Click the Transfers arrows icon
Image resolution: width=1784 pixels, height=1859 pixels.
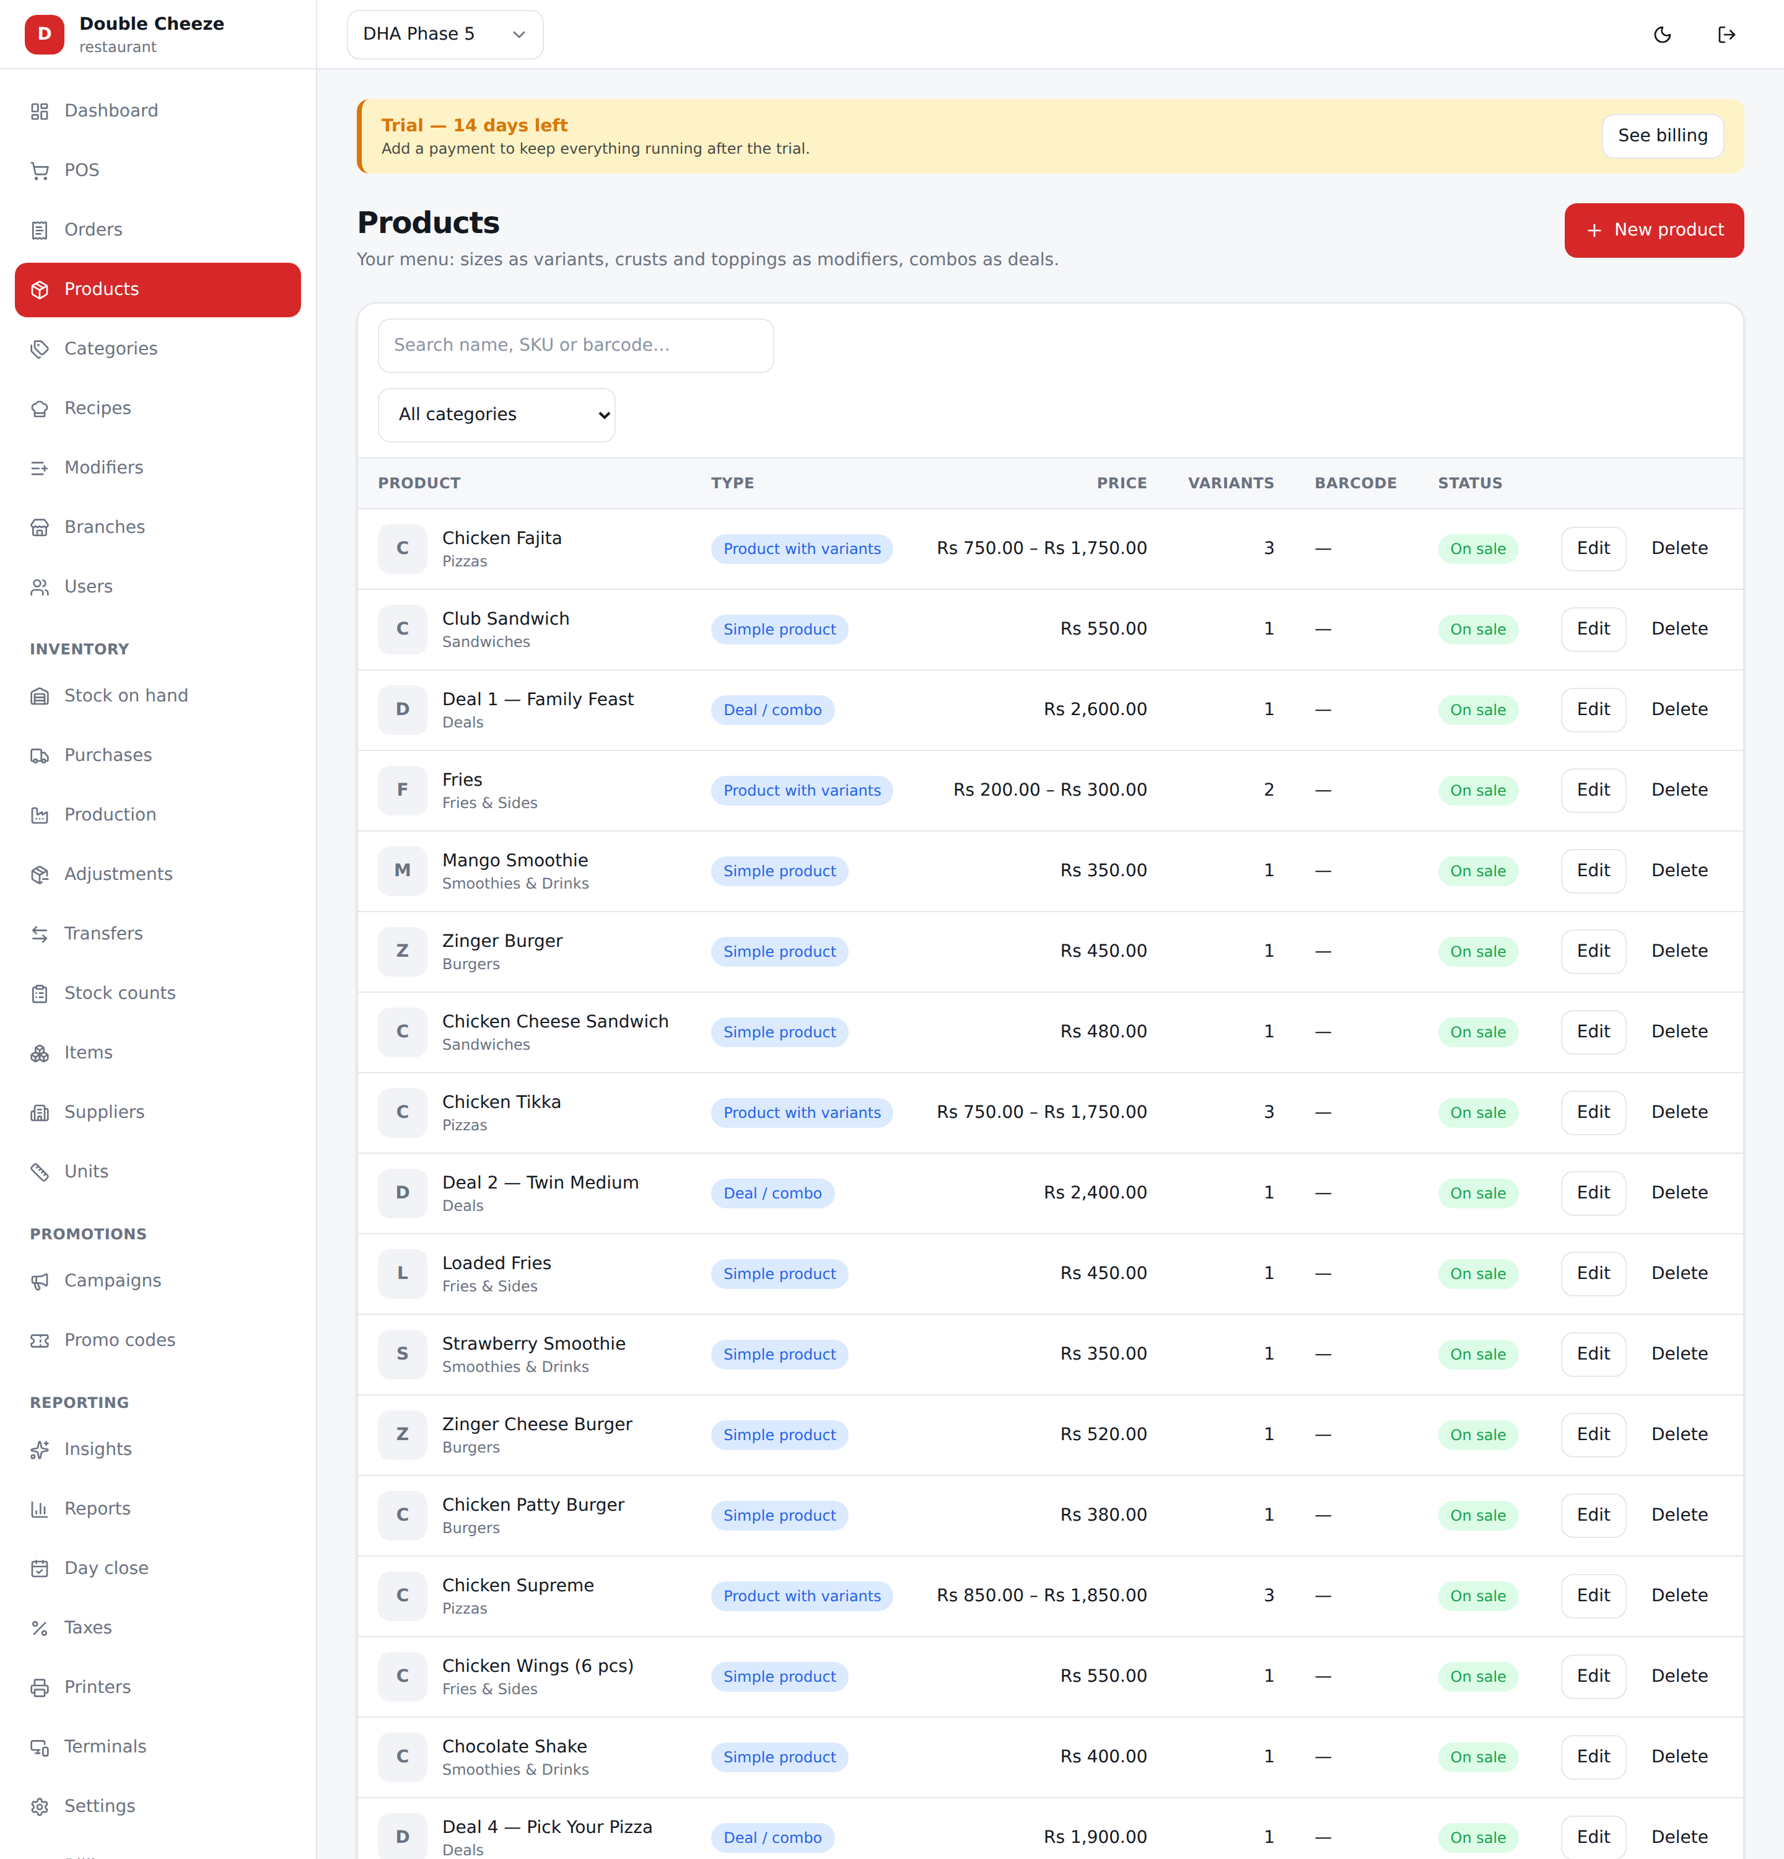point(40,934)
